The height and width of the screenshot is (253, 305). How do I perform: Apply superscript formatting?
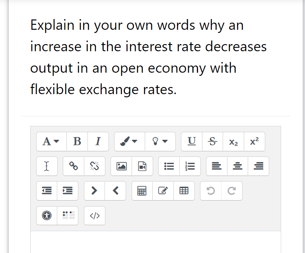[254, 141]
